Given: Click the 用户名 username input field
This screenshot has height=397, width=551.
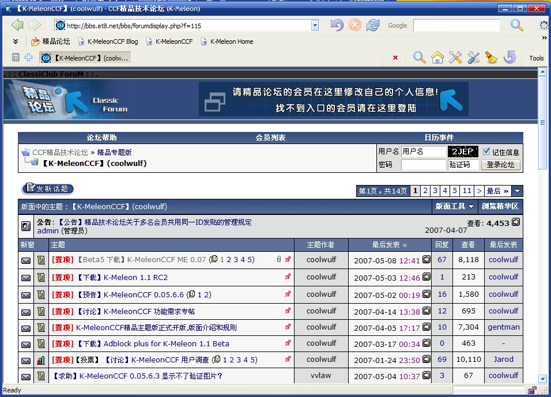Looking at the screenshot, I should pyautogui.click(x=423, y=152).
